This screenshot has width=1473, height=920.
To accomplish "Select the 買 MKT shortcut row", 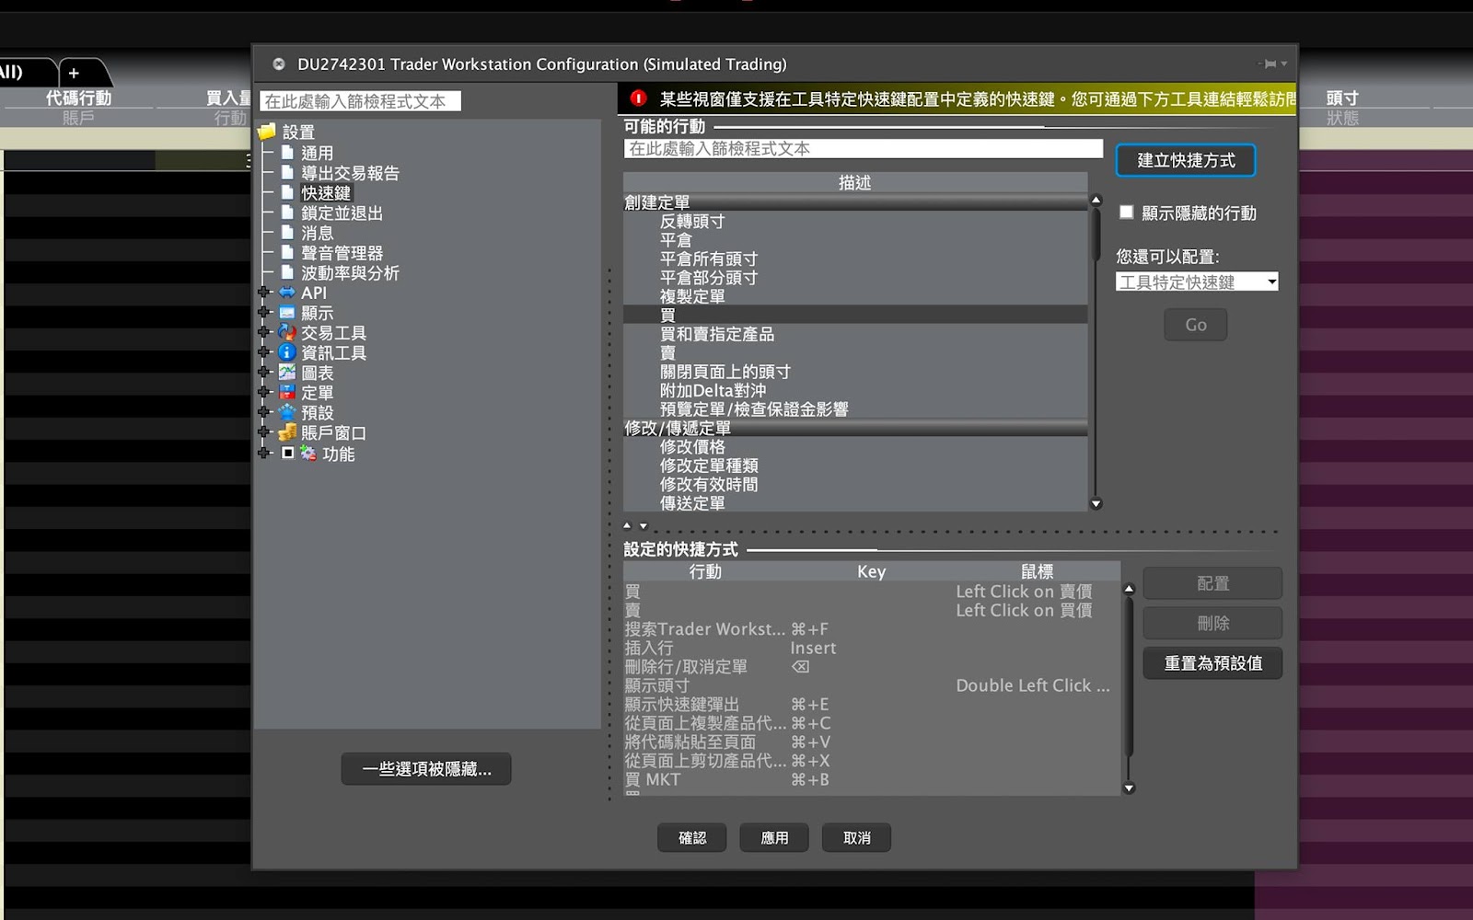I will (872, 779).
